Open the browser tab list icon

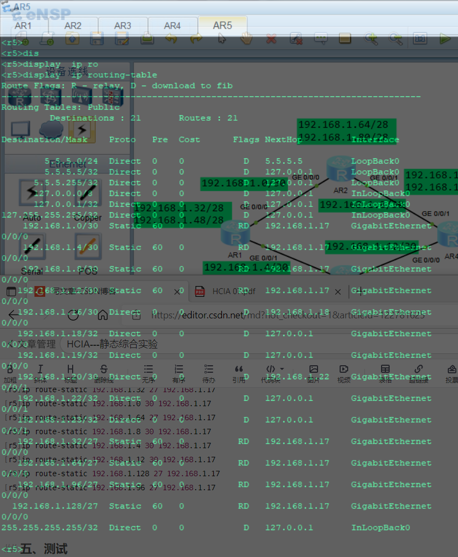coord(11,291)
